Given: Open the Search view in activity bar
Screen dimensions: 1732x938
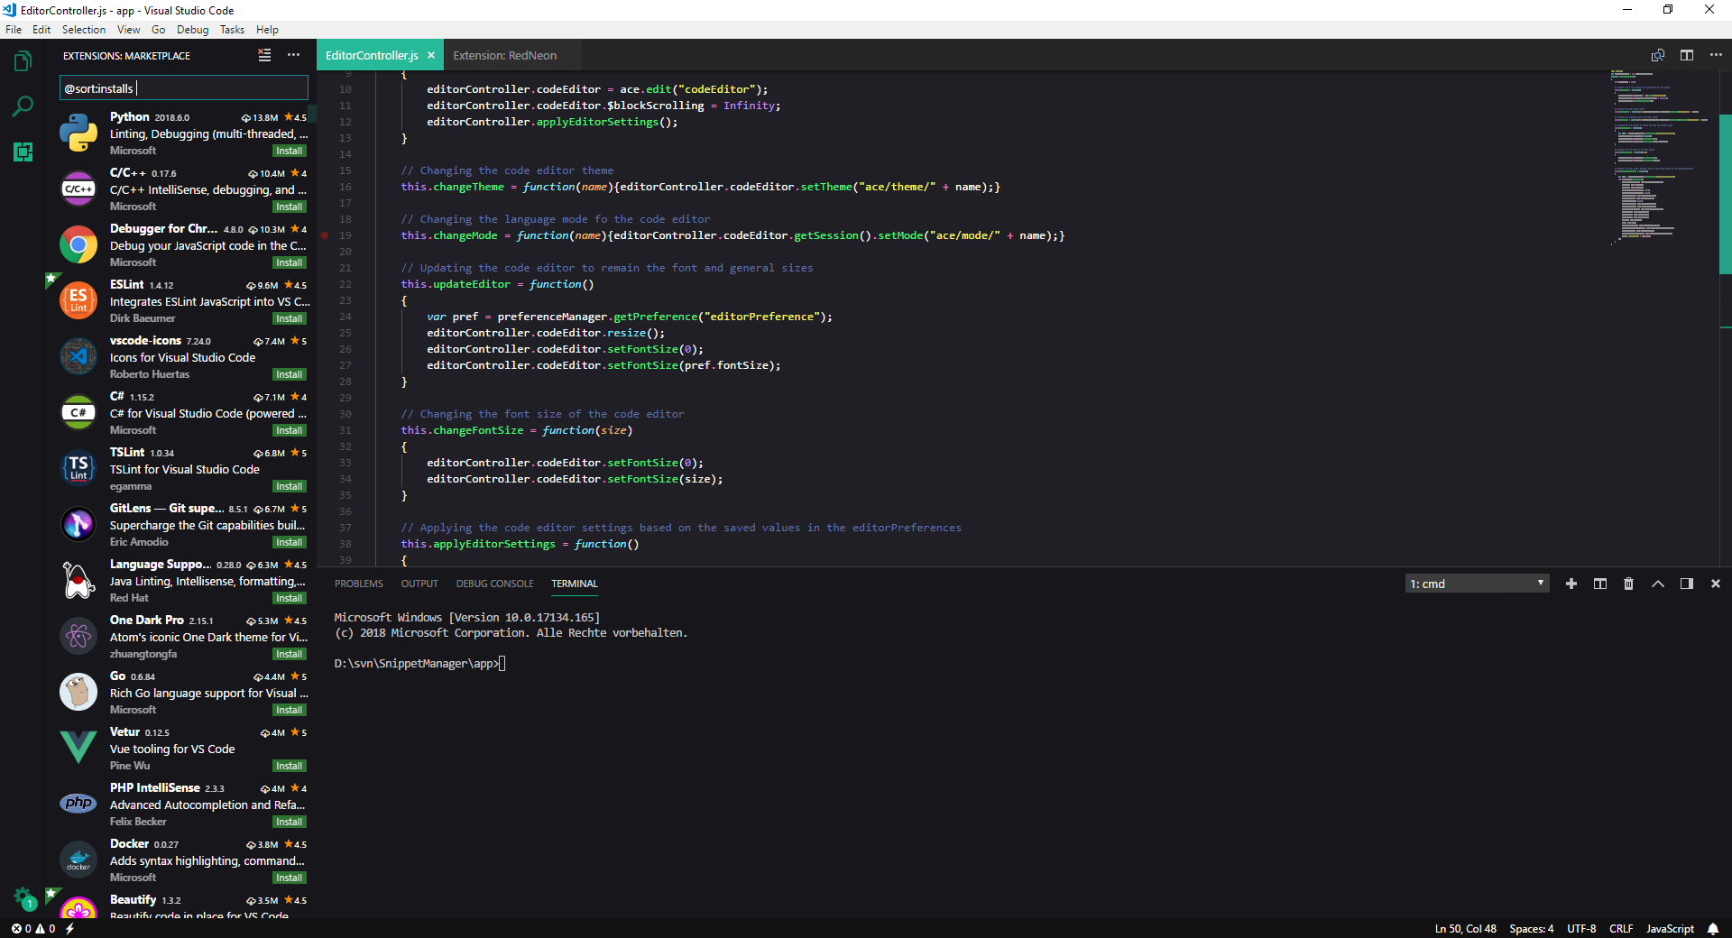Looking at the screenshot, I should point(23,106).
